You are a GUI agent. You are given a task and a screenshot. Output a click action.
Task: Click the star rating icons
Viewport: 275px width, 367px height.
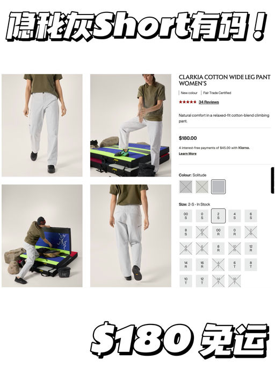point(187,102)
